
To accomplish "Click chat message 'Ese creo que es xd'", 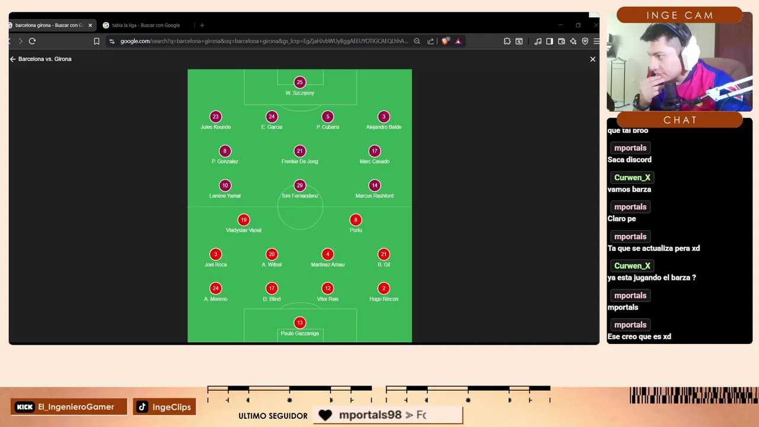I will [639, 336].
